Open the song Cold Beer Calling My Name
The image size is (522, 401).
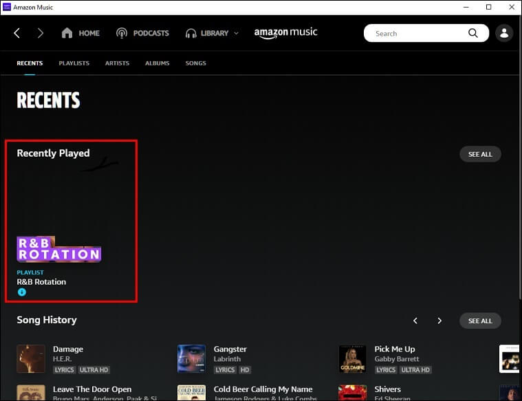263,389
